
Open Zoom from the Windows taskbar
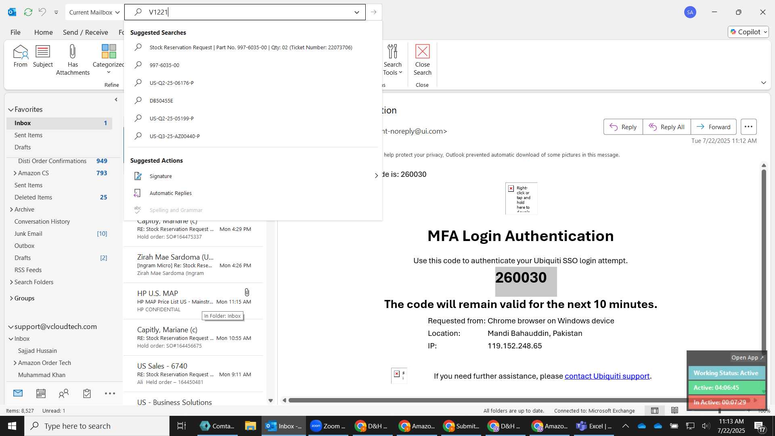(328, 426)
